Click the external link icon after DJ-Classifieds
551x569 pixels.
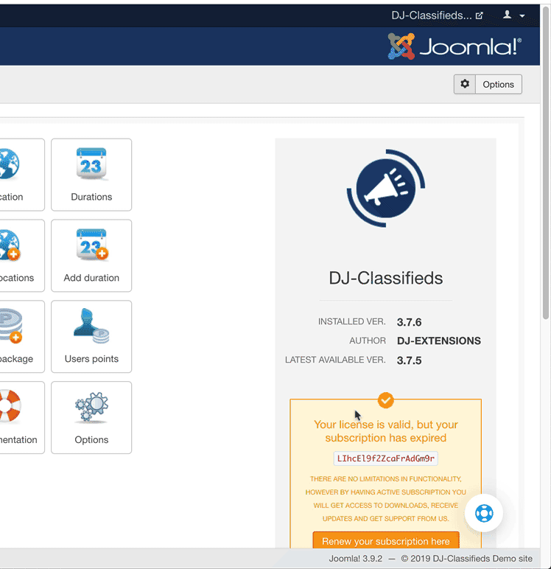[479, 15]
